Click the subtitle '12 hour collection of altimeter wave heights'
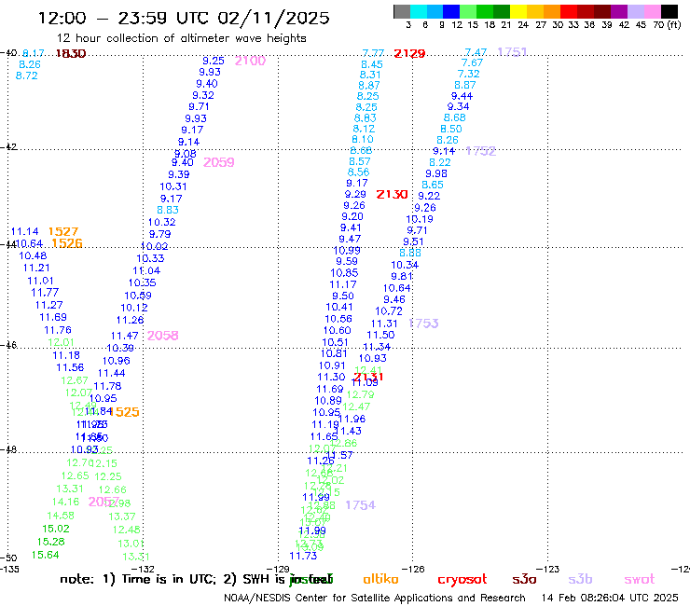Image resolution: width=690 pixels, height=606 pixels. tap(181, 38)
